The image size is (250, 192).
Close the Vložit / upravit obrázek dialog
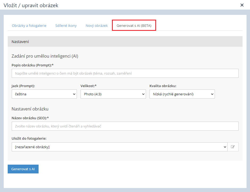242,5
